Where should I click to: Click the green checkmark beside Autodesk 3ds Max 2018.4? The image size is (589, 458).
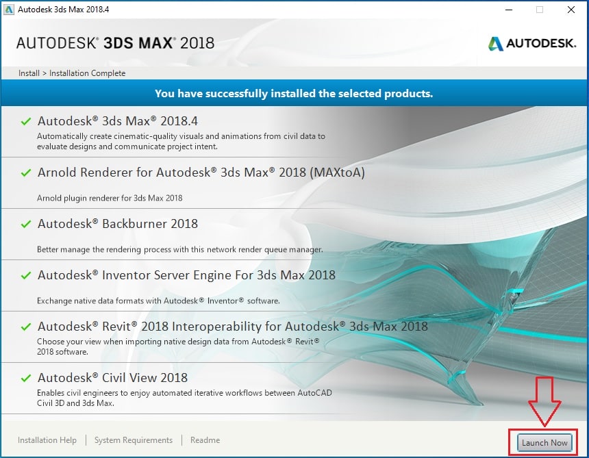(25, 121)
